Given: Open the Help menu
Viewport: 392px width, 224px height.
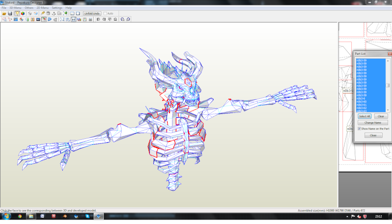Looking at the screenshot, I should click(x=69, y=8).
